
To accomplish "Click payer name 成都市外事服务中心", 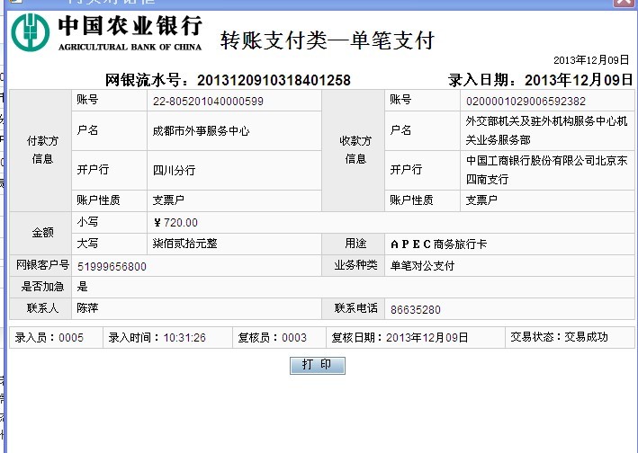I will [201, 131].
